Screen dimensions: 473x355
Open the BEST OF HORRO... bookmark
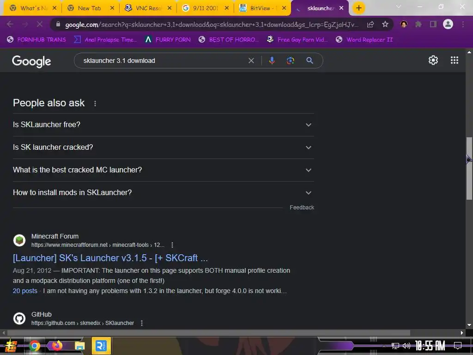click(x=229, y=40)
